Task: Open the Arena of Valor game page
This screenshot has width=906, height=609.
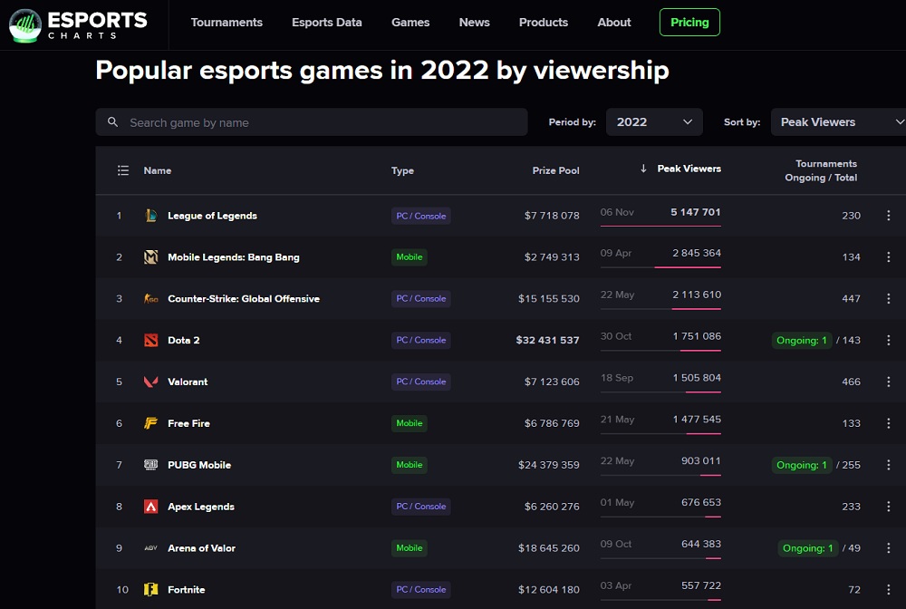Action: [202, 548]
